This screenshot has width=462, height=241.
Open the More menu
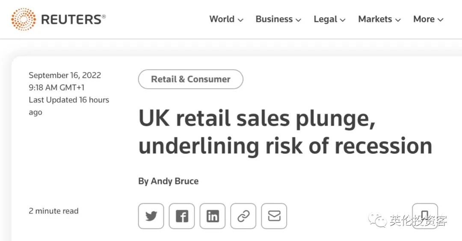click(428, 19)
